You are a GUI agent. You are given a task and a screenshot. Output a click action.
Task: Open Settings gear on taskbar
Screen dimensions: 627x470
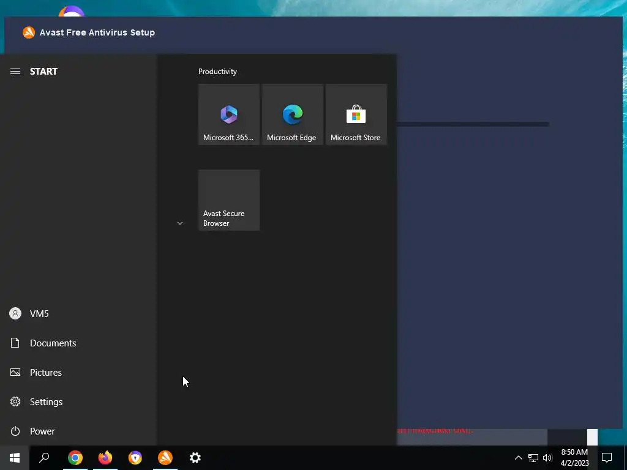tap(195, 458)
